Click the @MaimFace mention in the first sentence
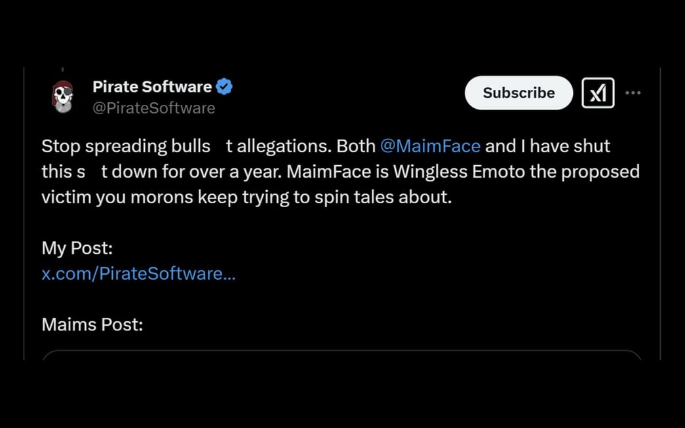The height and width of the screenshot is (428, 685). coord(431,146)
